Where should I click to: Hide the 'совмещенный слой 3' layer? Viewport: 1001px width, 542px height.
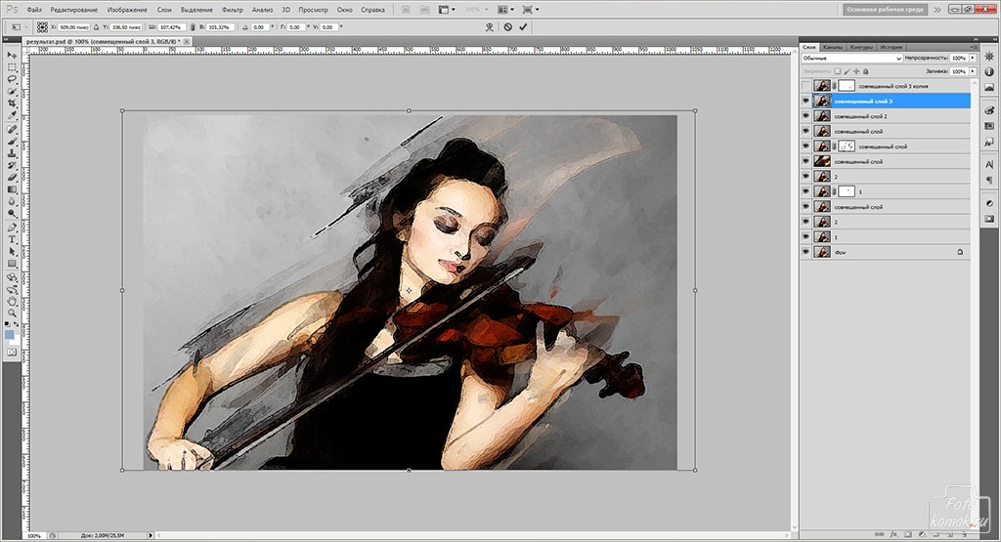pos(805,101)
